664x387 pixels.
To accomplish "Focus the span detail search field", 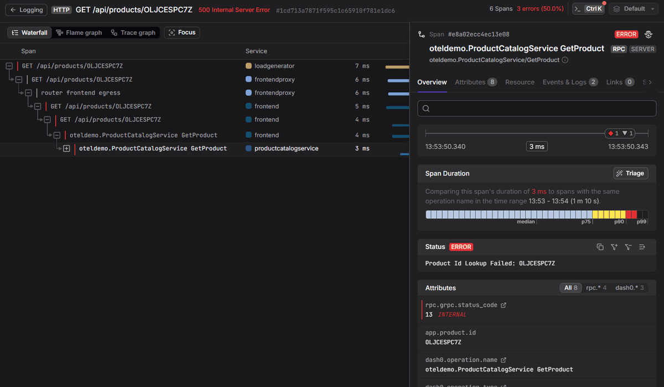I will pos(537,108).
